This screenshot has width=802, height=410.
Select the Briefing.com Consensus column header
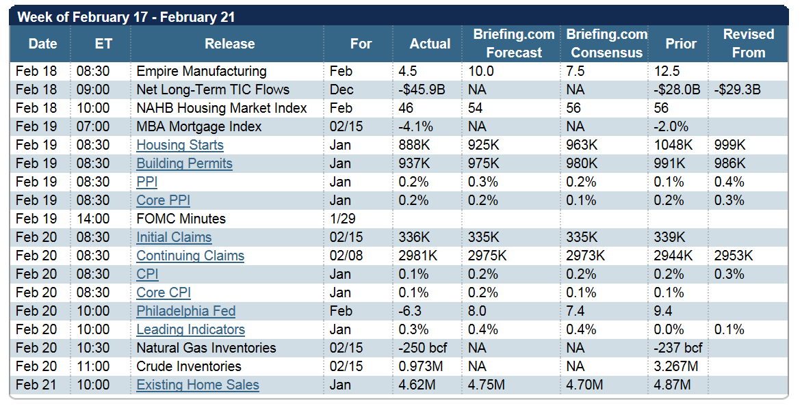coord(606,44)
